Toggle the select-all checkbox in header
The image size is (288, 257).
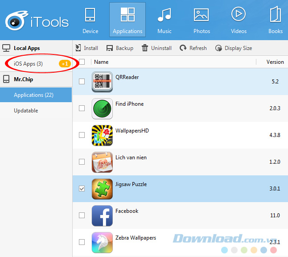[x=82, y=62]
